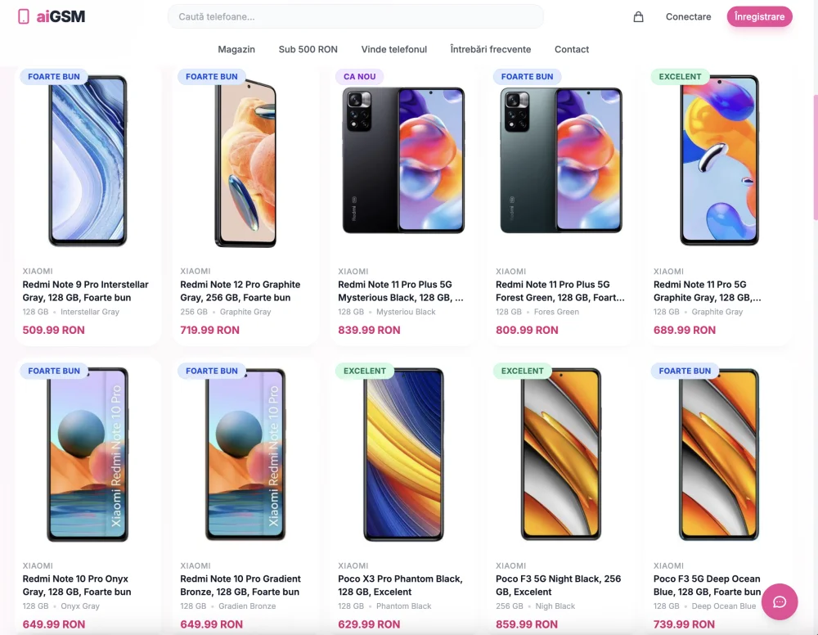Click Redmi Note 11 Pro Plus Mysterious Black title
The width and height of the screenshot is (818, 635).
click(x=401, y=291)
